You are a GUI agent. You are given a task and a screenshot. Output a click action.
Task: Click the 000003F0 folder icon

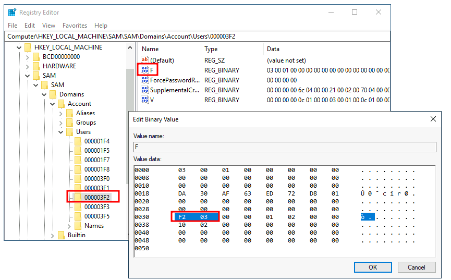[78, 179]
